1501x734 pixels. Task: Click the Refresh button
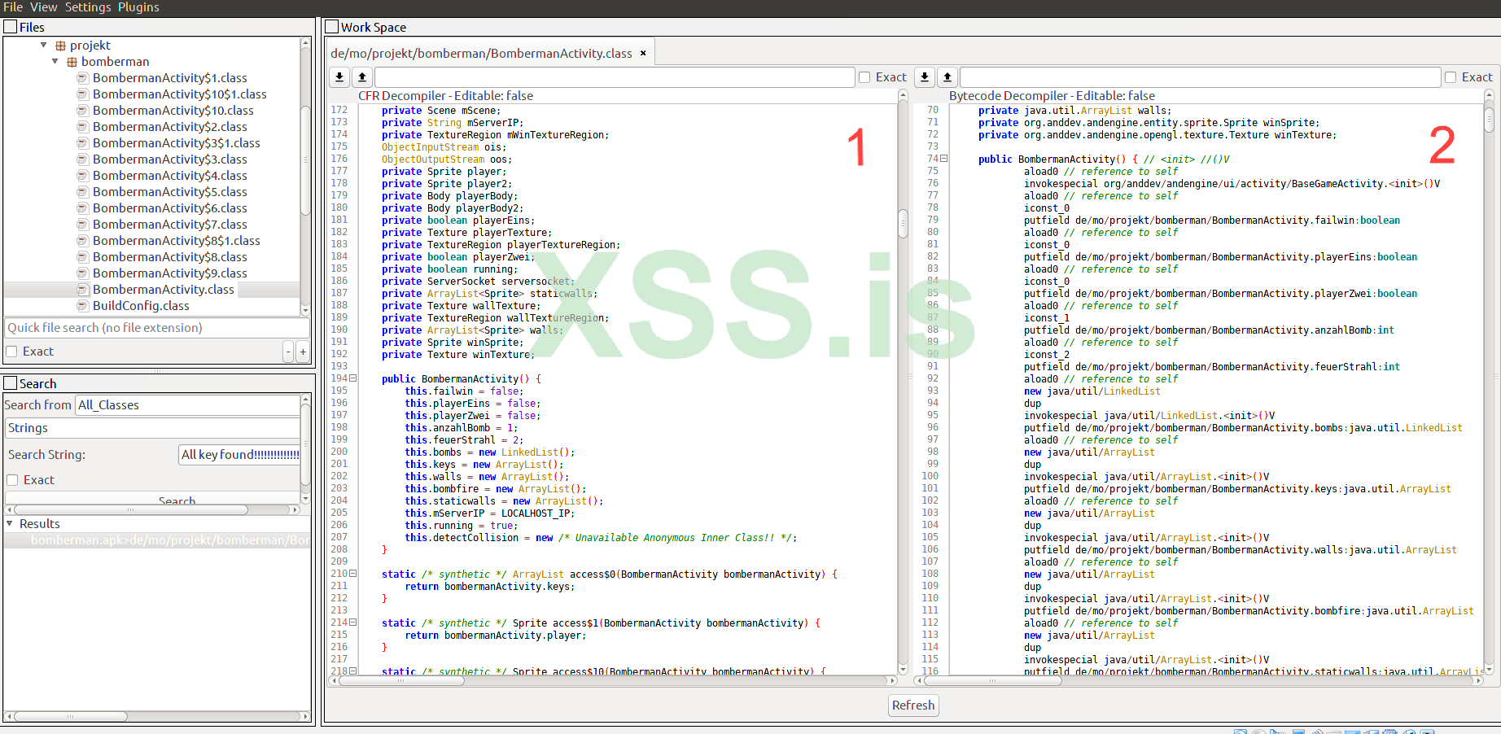pos(913,706)
